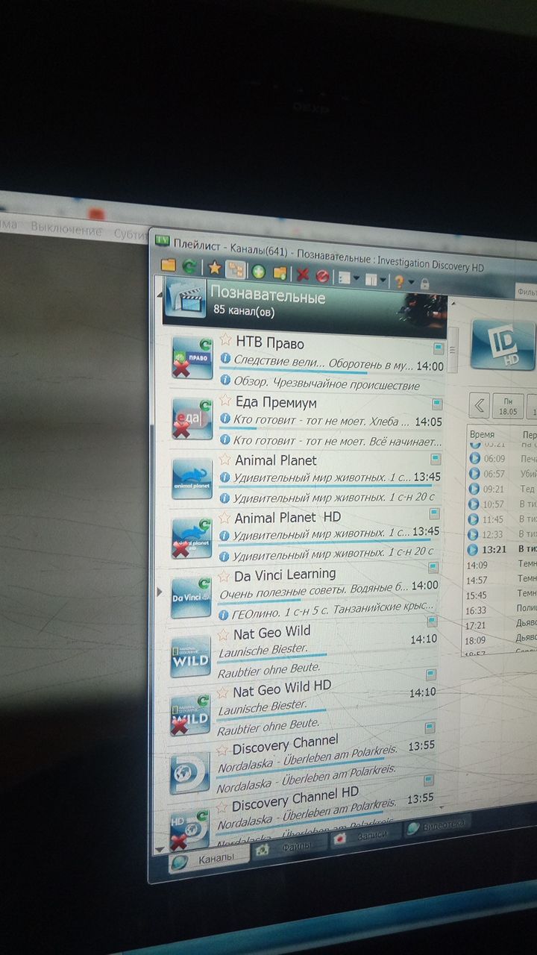Open the help question mark dropdown
Viewport: 537px width, 955px height.
(403, 281)
